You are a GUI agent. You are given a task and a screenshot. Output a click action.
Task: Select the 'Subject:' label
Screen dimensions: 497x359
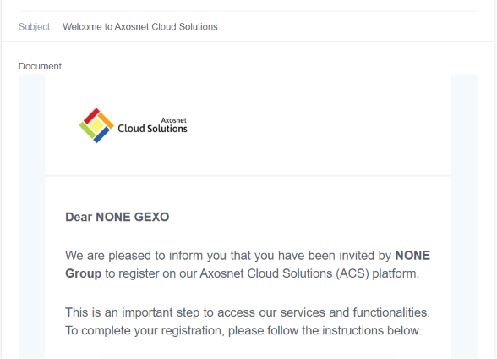tap(35, 26)
